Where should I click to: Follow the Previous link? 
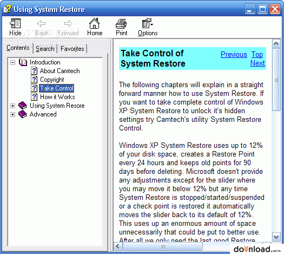click(x=234, y=54)
